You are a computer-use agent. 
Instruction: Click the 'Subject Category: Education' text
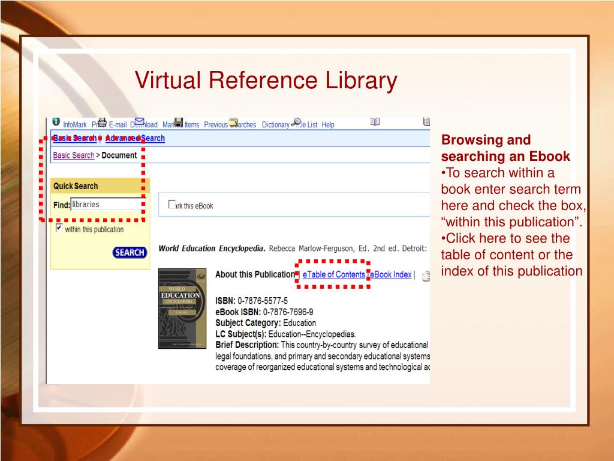[266, 323]
